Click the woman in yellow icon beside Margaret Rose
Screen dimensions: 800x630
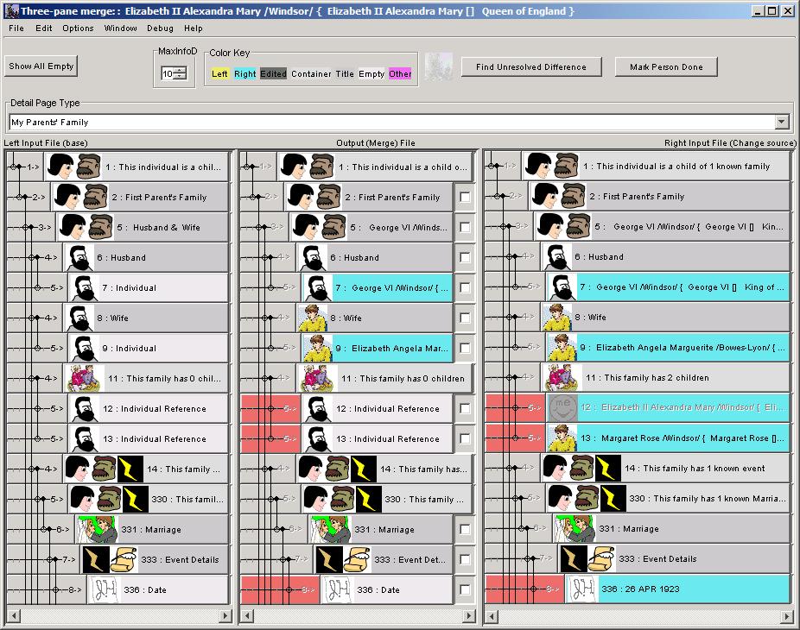pos(562,438)
